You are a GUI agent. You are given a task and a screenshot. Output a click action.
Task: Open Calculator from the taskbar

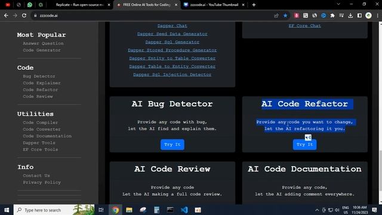(x=156, y=210)
